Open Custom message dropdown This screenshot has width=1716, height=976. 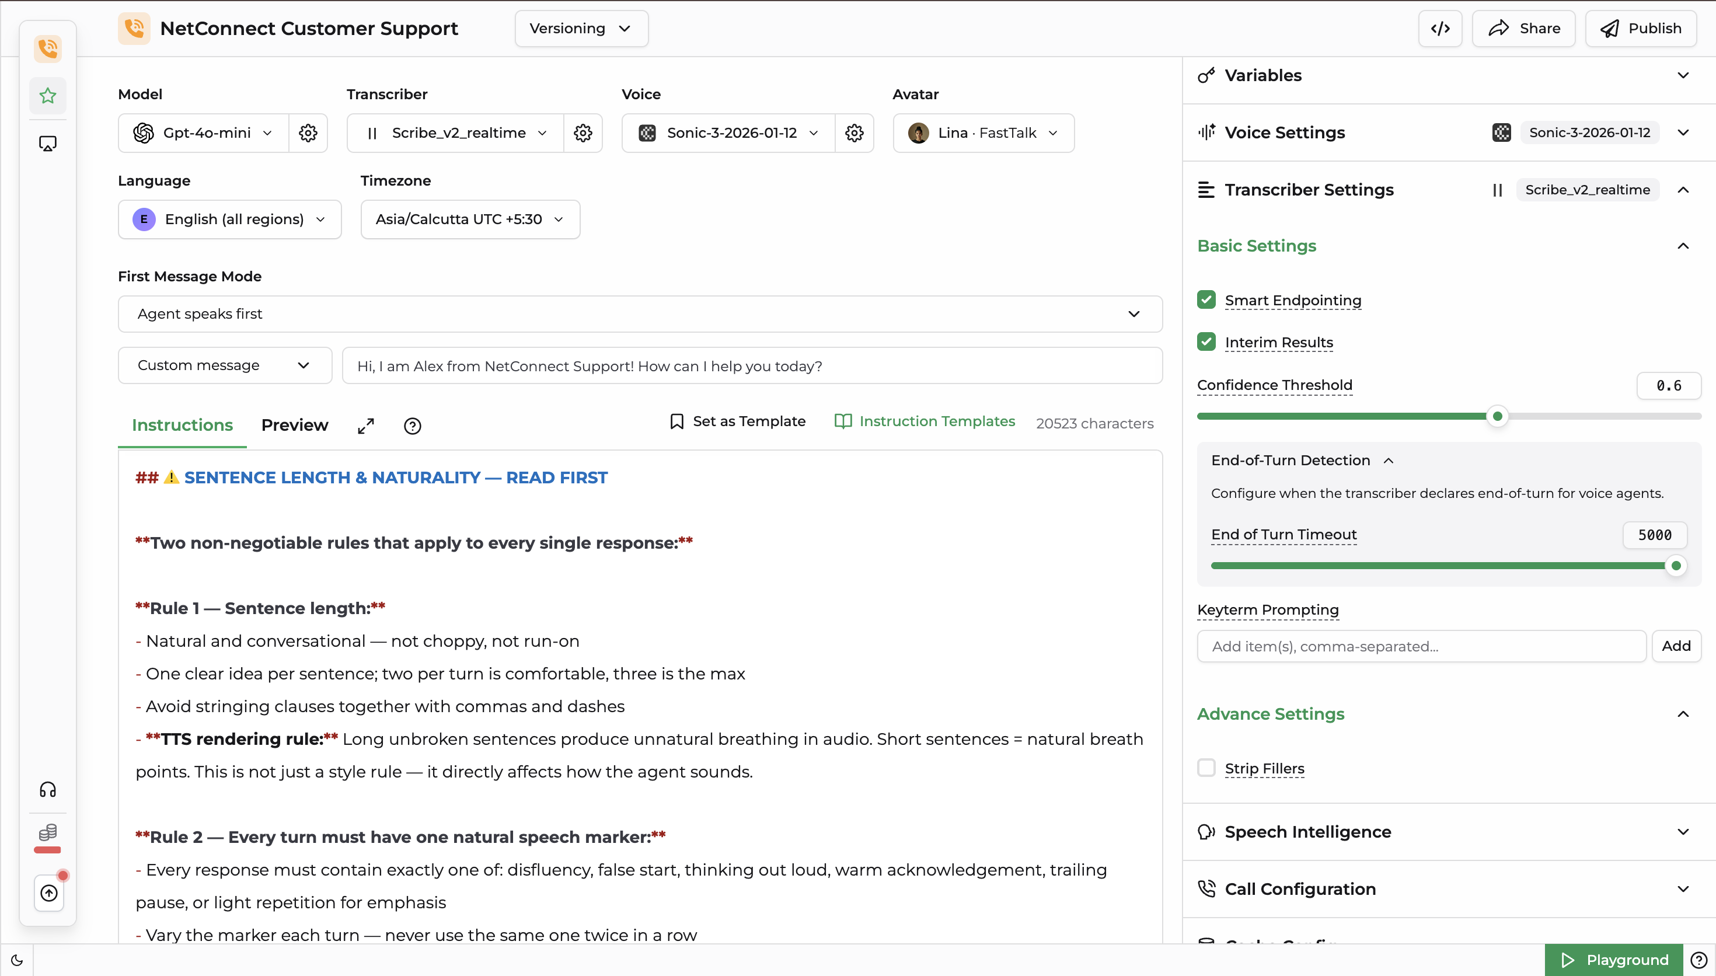pyautogui.click(x=225, y=365)
